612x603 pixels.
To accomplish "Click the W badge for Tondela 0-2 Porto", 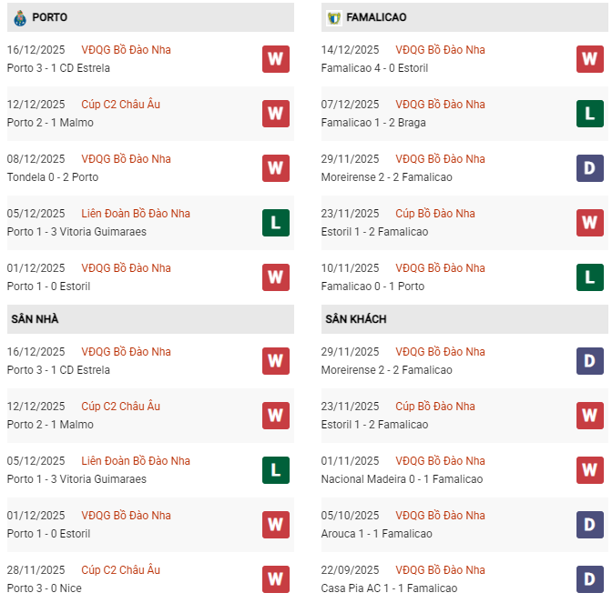I will click(276, 168).
